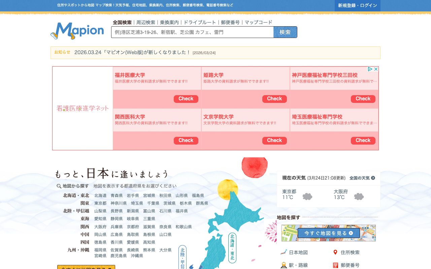Image resolution: width=431 pixels, height=269 pixels.
Task: Switch to the 周辺検索 tab
Action: (x=145, y=22)
